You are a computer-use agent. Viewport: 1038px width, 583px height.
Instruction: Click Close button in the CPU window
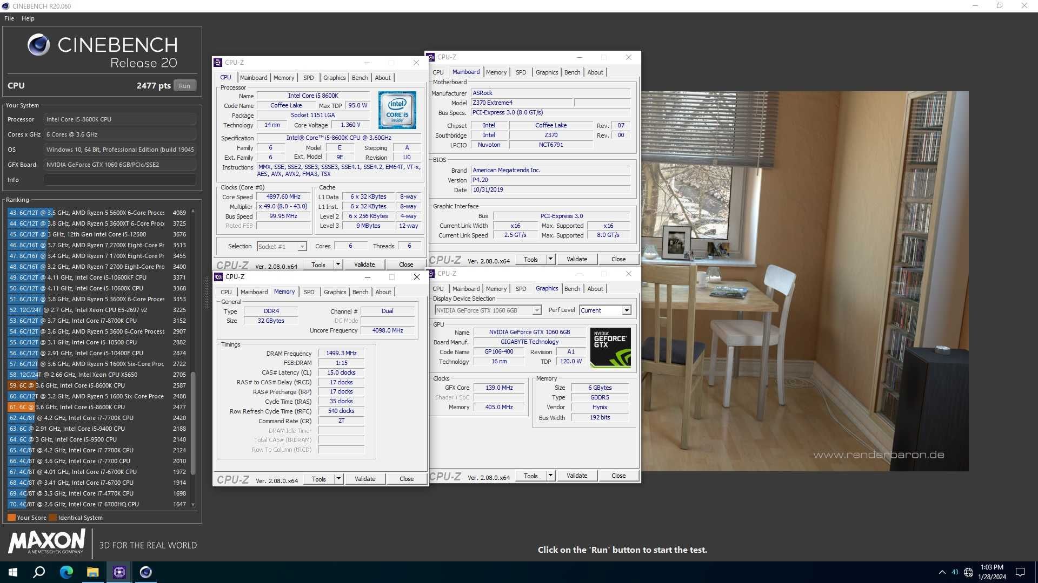406,265
